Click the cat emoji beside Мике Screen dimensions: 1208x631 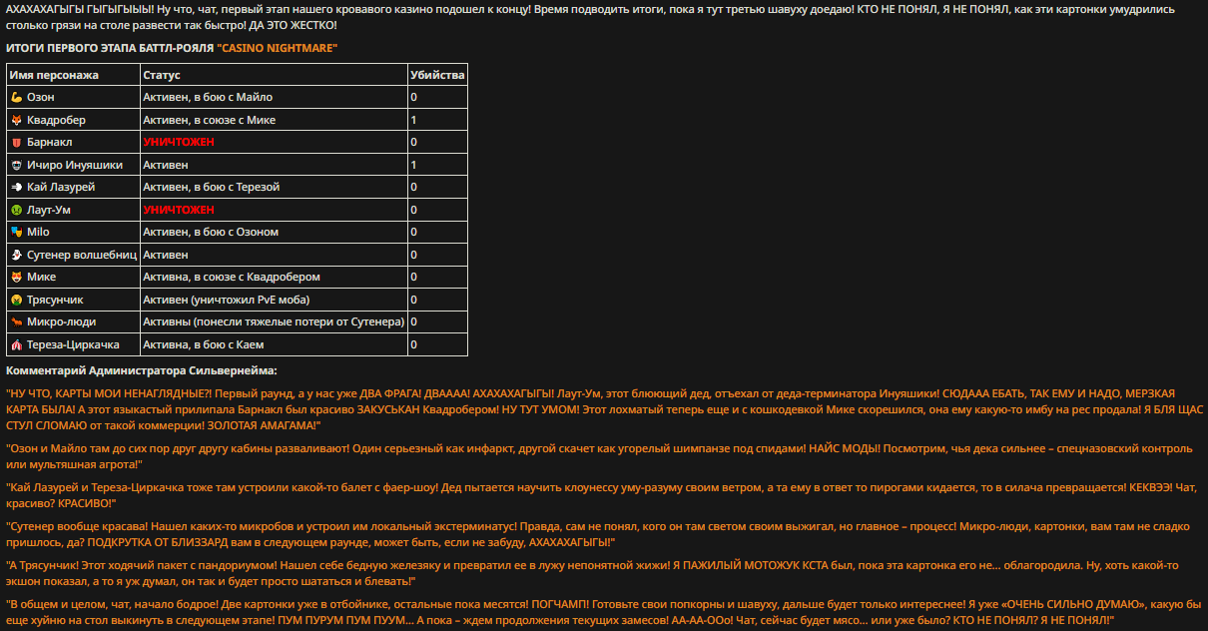(x=16, y=277)
